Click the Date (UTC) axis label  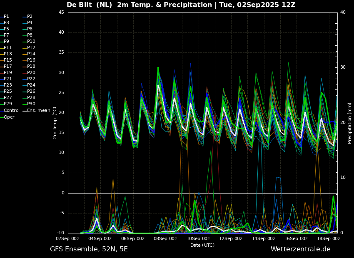tap(202, 245)
